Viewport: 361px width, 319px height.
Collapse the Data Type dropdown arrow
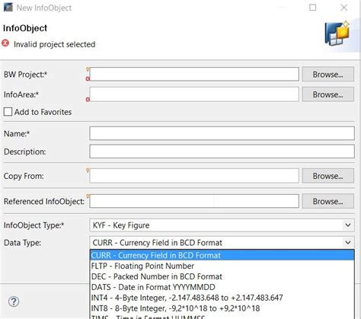[x=348, y=242]
